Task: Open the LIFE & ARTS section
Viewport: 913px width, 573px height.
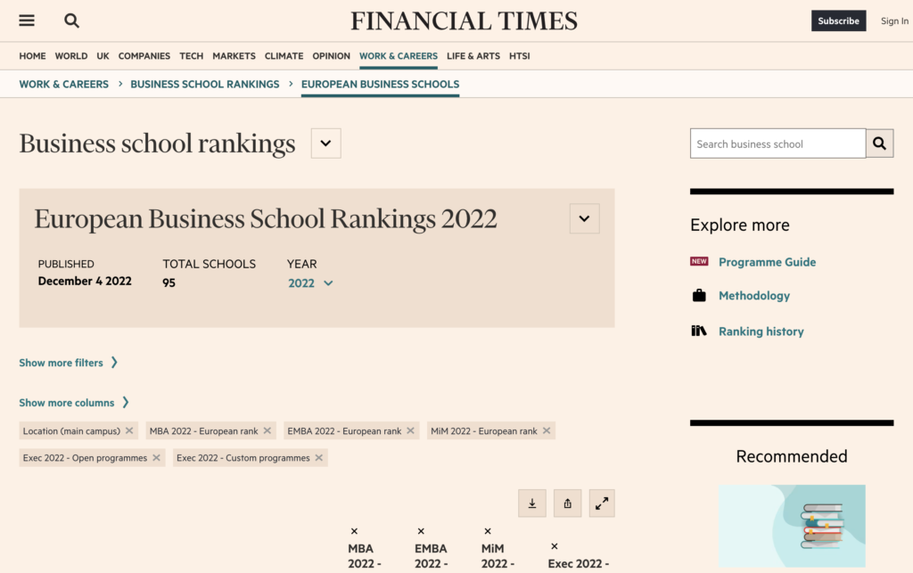Action: pyautogui.click(x=473, y=56)
